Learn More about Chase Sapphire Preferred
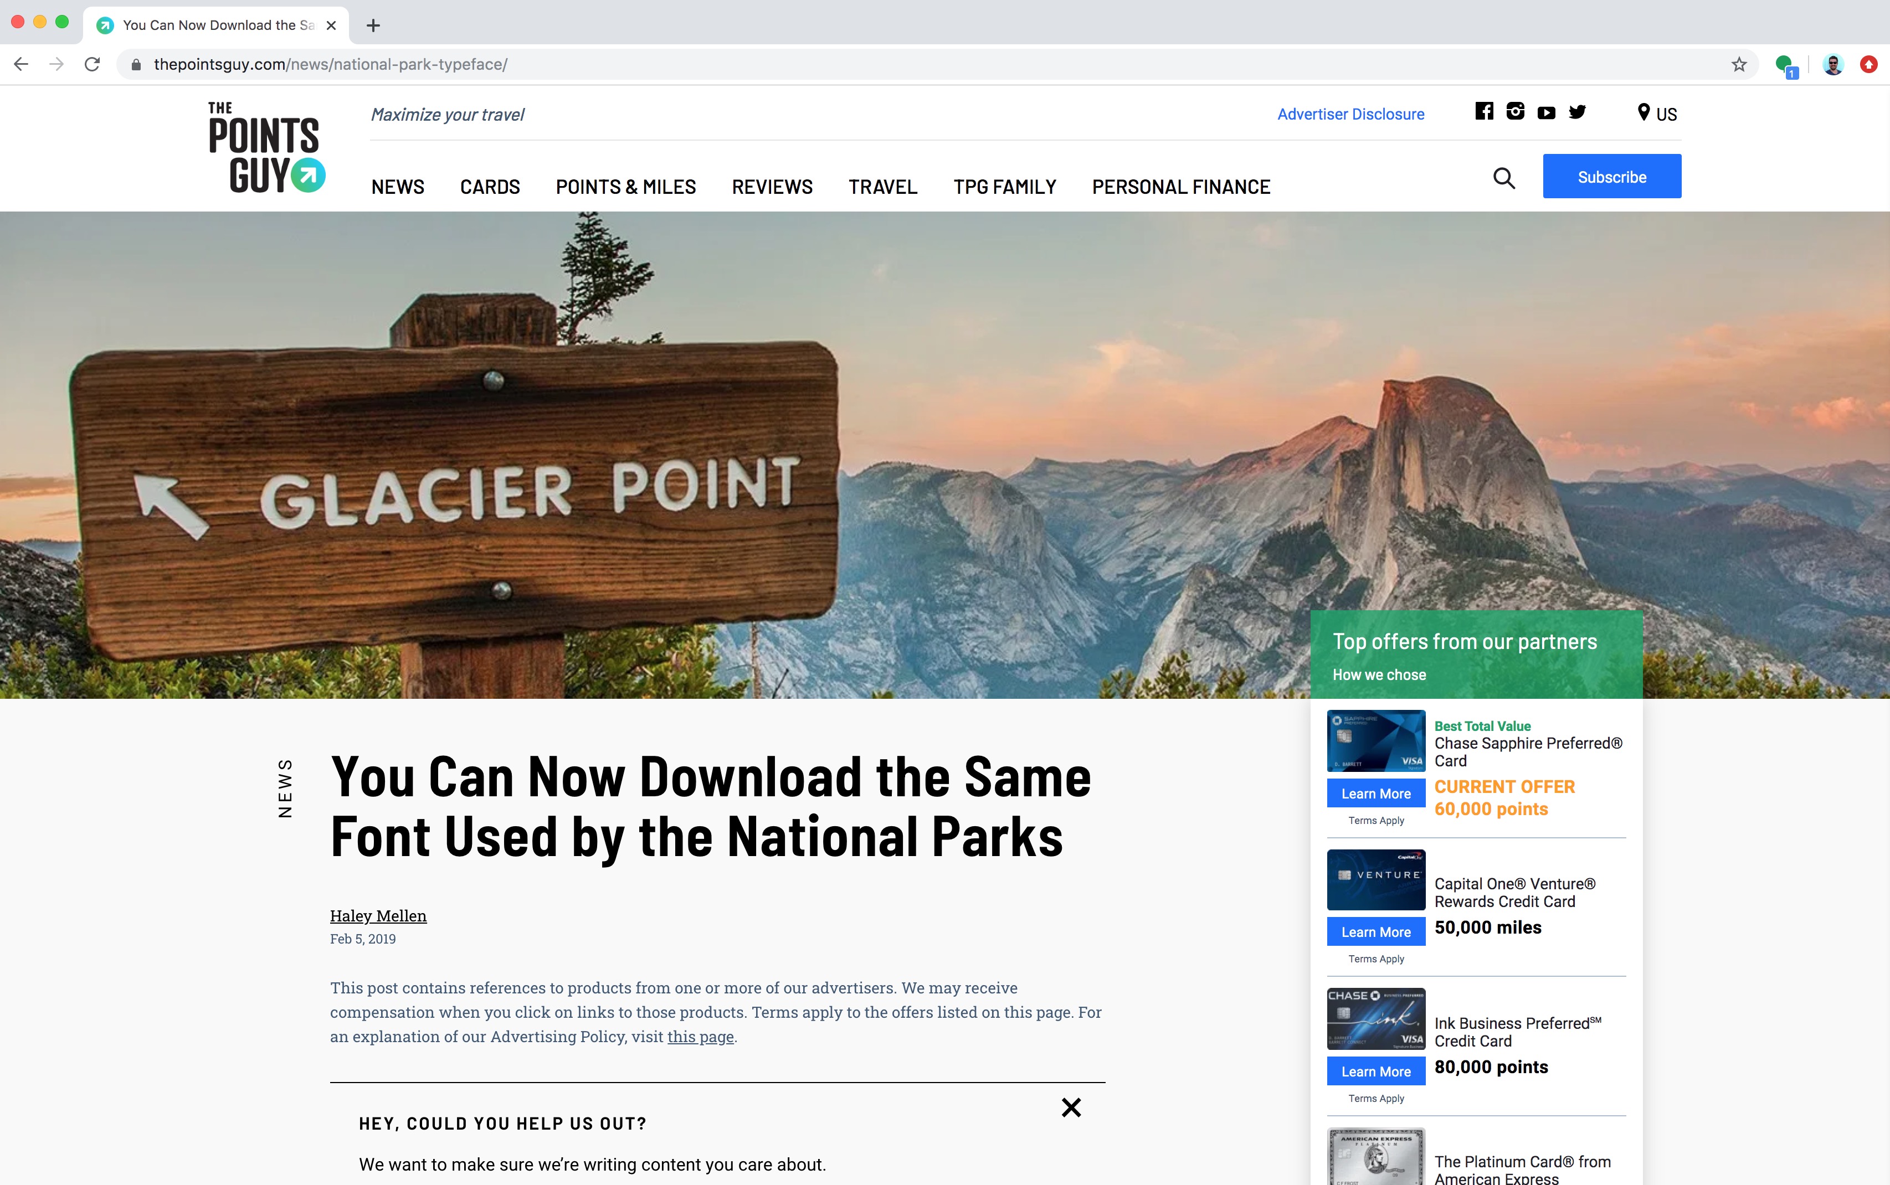The image size is (1890, 1185). pyautogui.click(x=1376, y=794)
